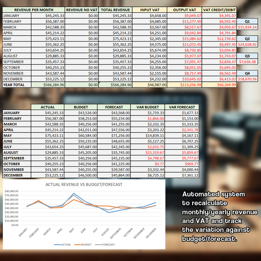Click the BUDGET column header
The width and height of the screenshot is (261, 261).
(x=81, y=107)
